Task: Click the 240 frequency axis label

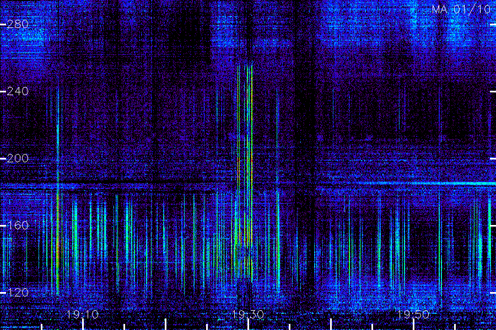Action: click(x=18, y=91)
